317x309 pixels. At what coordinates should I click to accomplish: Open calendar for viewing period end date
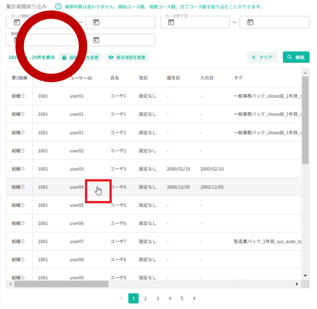click(96, 40)
